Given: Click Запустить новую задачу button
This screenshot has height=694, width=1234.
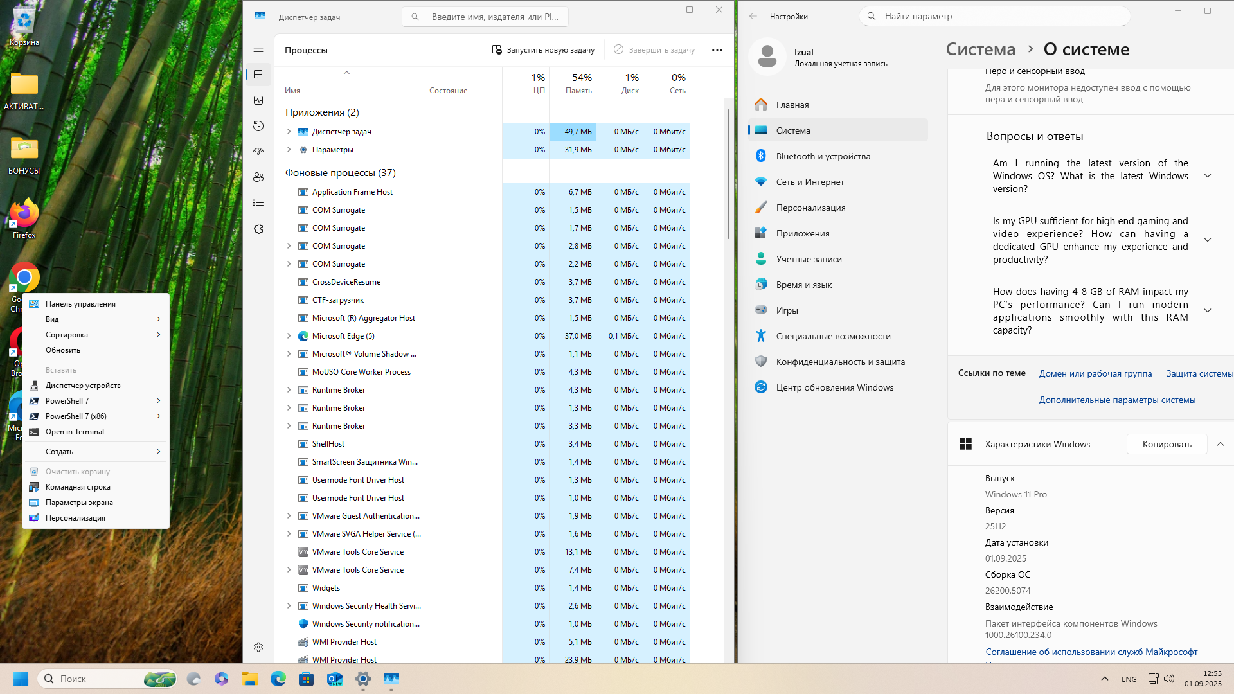Looking at the screenshot, I should [543, 50].
